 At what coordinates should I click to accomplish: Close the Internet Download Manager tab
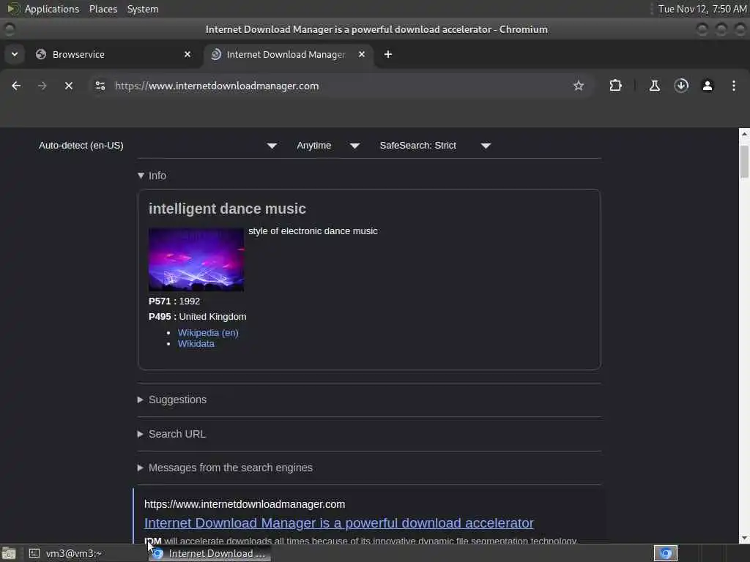click(362, 54)
